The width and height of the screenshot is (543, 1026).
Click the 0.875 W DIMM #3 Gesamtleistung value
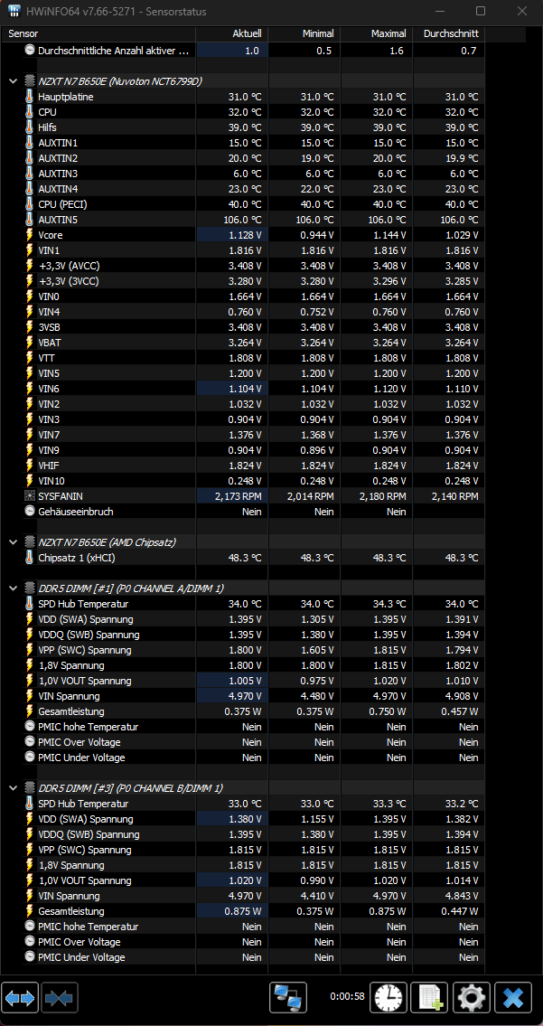tap(243, 911)
